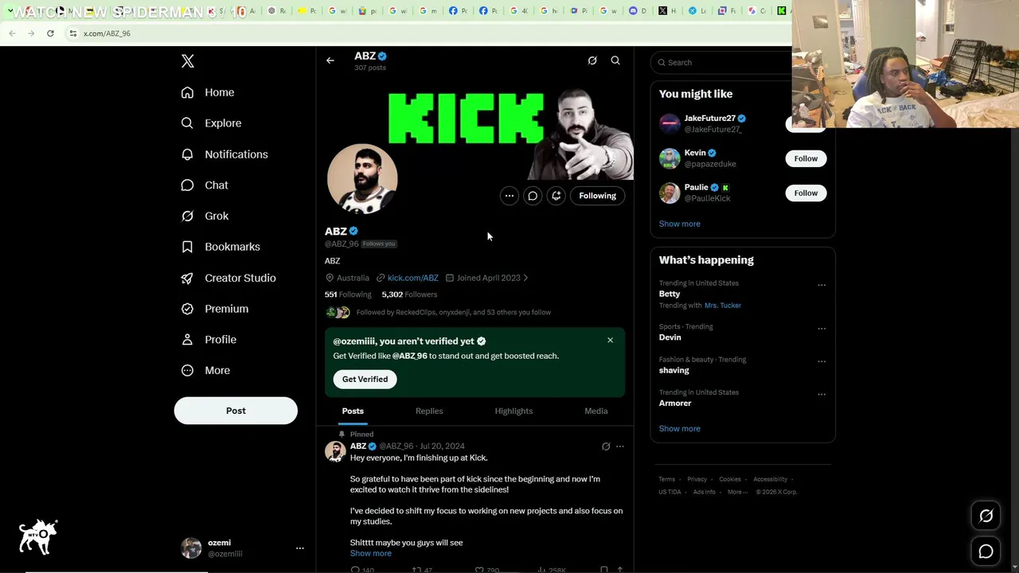This screenshot has width=1019, height=573.
Task: Open the Armorer trending topic
Action: pos(675,403)
